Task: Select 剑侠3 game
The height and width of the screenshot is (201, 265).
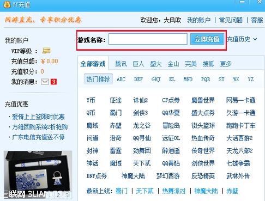Action: tap(140, 113)
